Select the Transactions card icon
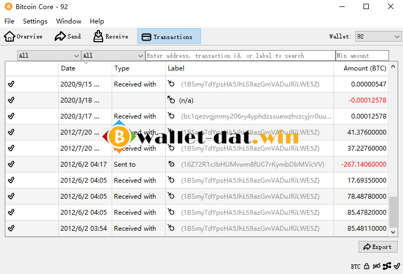 coord(146,37)
